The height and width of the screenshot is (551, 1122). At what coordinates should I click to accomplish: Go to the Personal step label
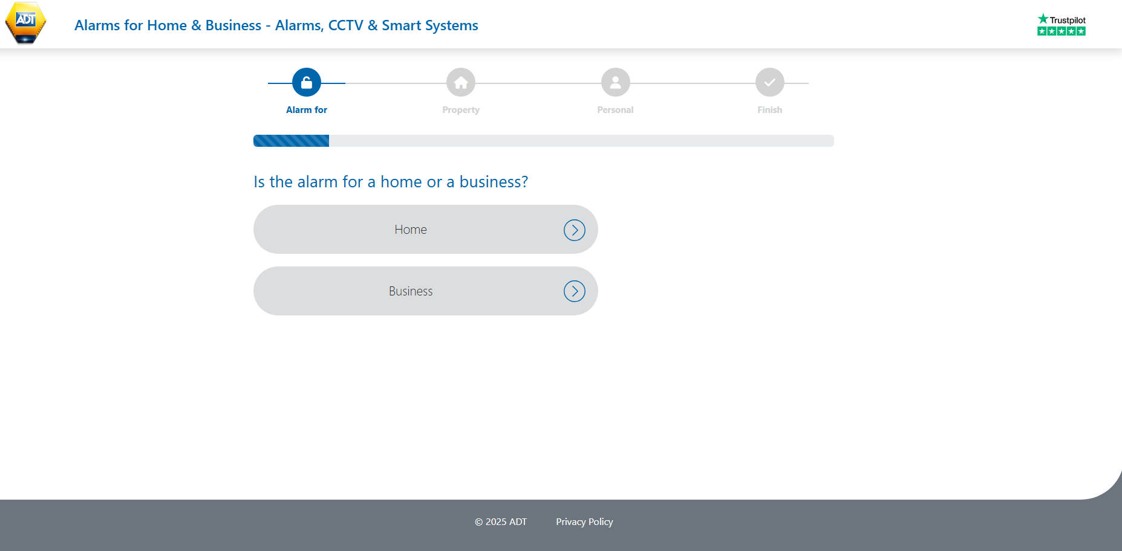[x=615, y=110]
